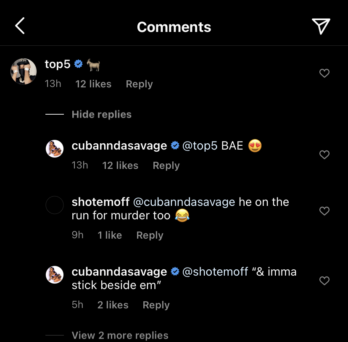Like shotemoff's reply with heart

[x=324, y=211]
